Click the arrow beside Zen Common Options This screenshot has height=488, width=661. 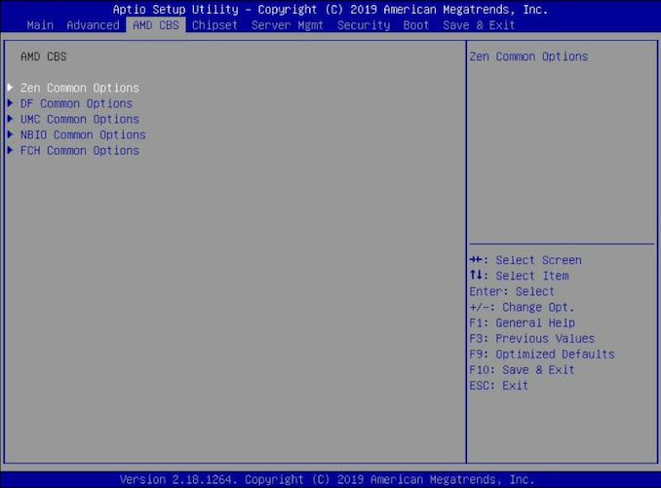pos(11,87)
